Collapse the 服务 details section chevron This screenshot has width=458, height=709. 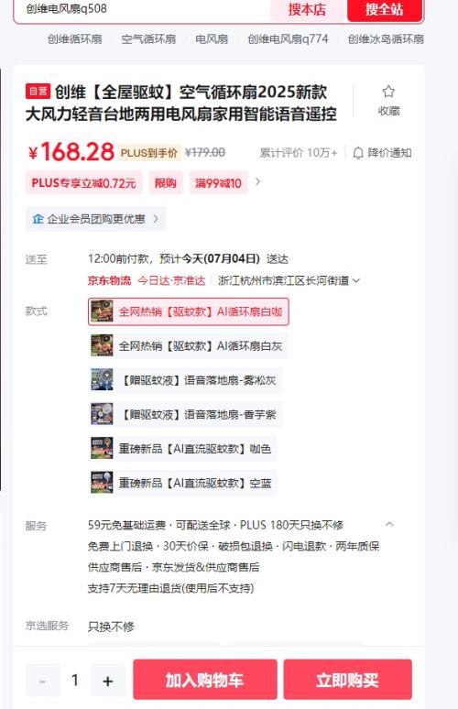coord(389,524)
